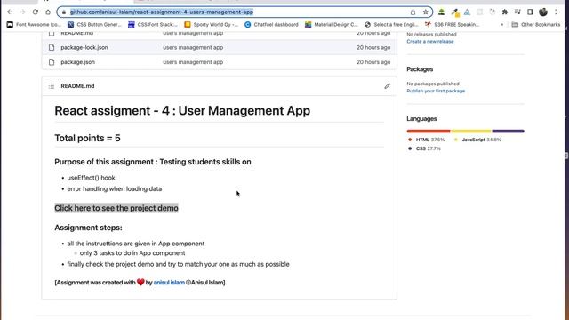Open the Chrome profile avatar
This screenshot has width=569, height=320.
pos(543,12)
